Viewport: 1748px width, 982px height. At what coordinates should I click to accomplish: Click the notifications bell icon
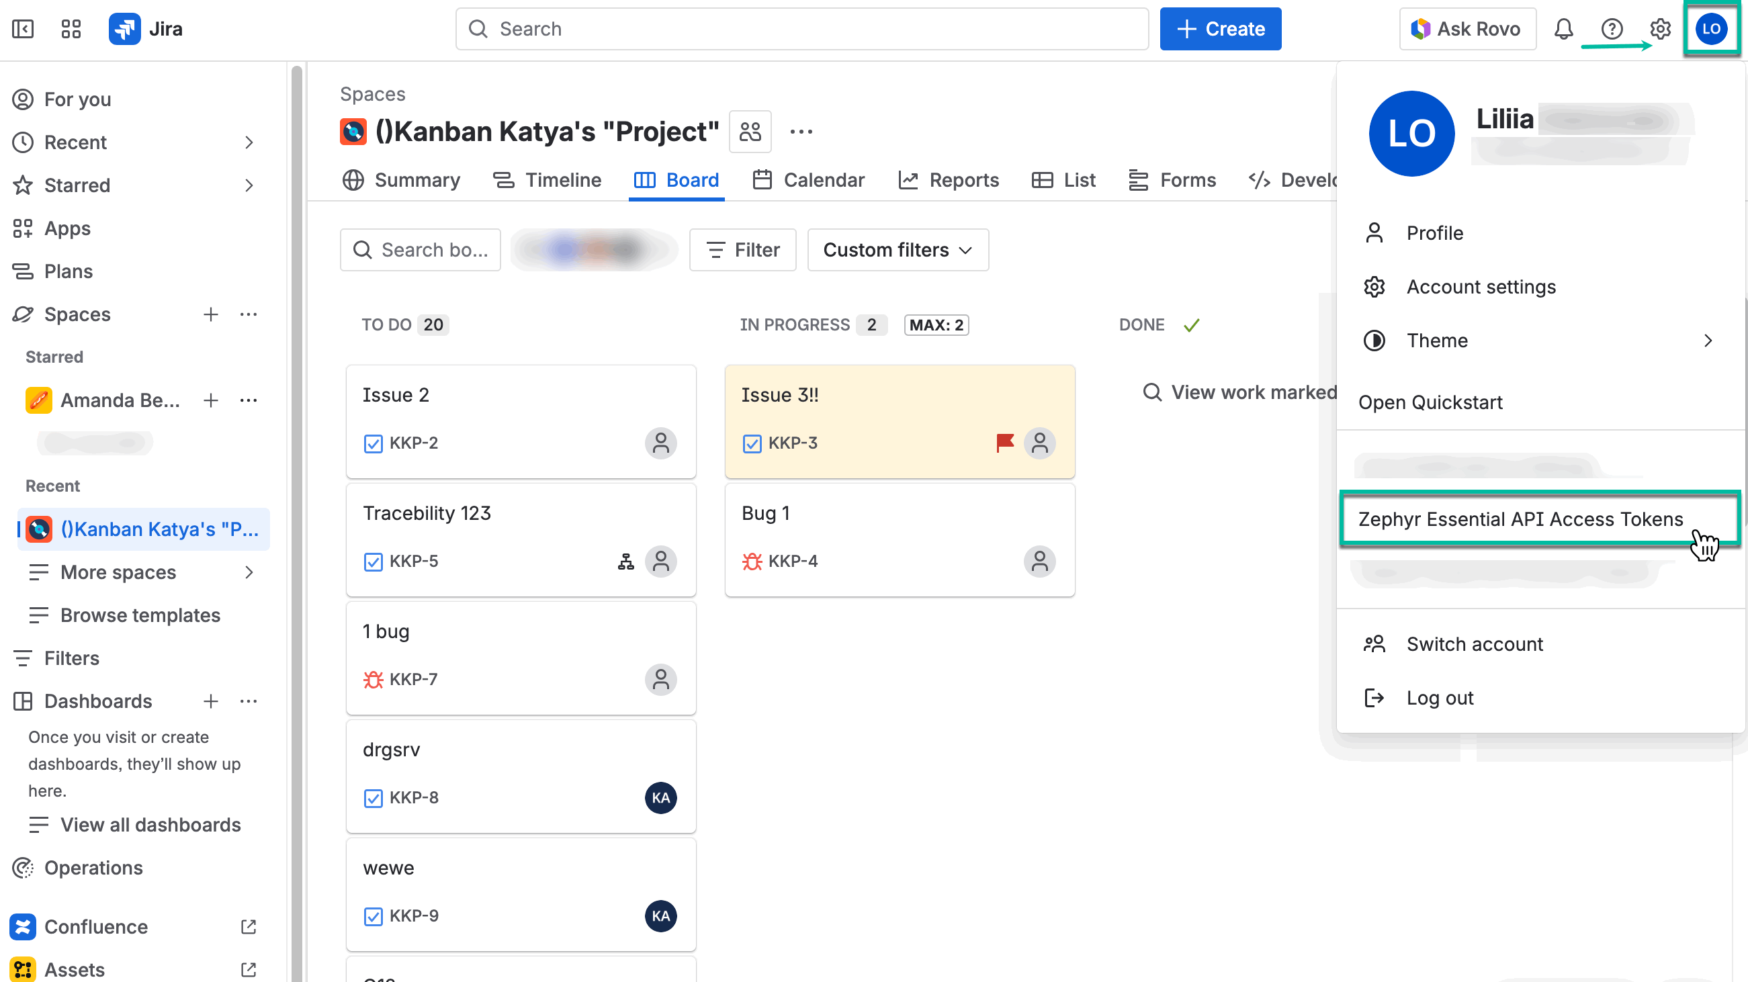pyautogui.click(x=1563, y=29)
